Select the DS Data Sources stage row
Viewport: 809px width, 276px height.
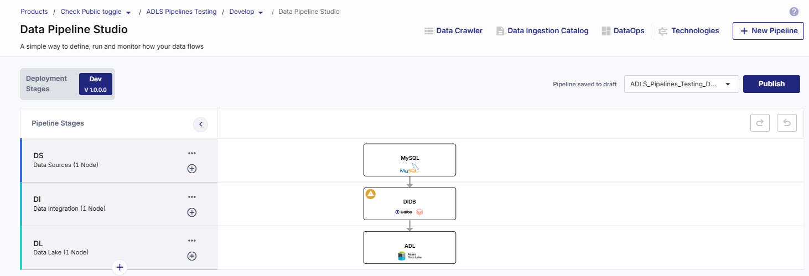tap(119, 160)
